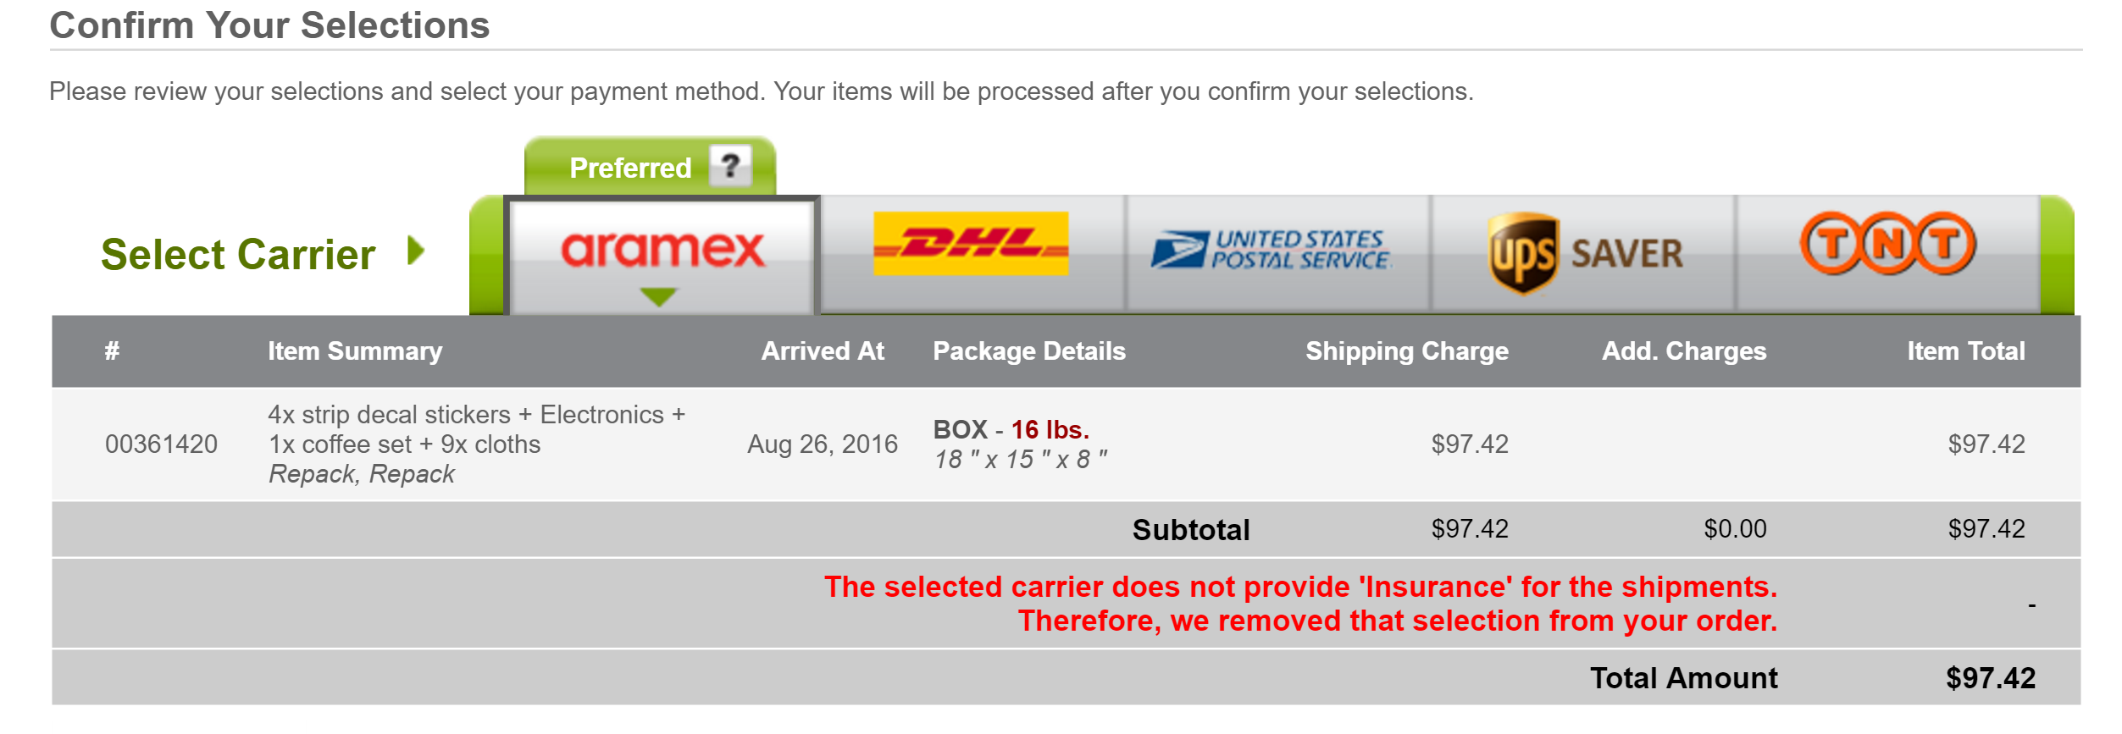Select the Aramex carrier tab

click(662, 255)
